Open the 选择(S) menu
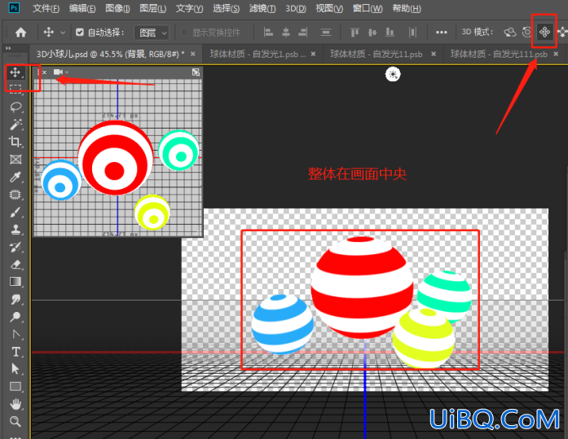Viewport: 568px width, 439px height. pos(226,8)
